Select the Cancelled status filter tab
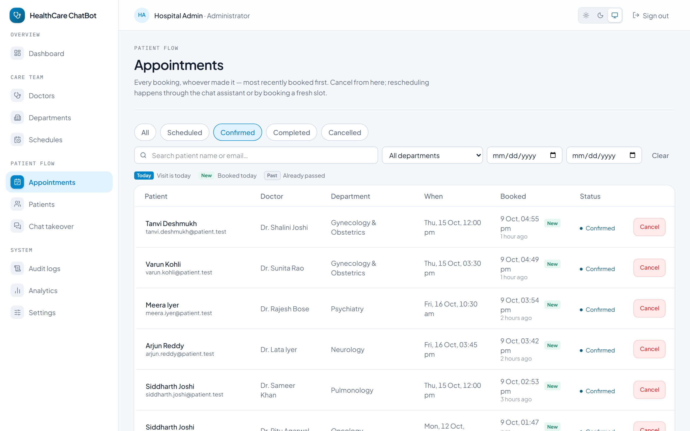This screenshot has width=690, height=431. tap(344, 132)
